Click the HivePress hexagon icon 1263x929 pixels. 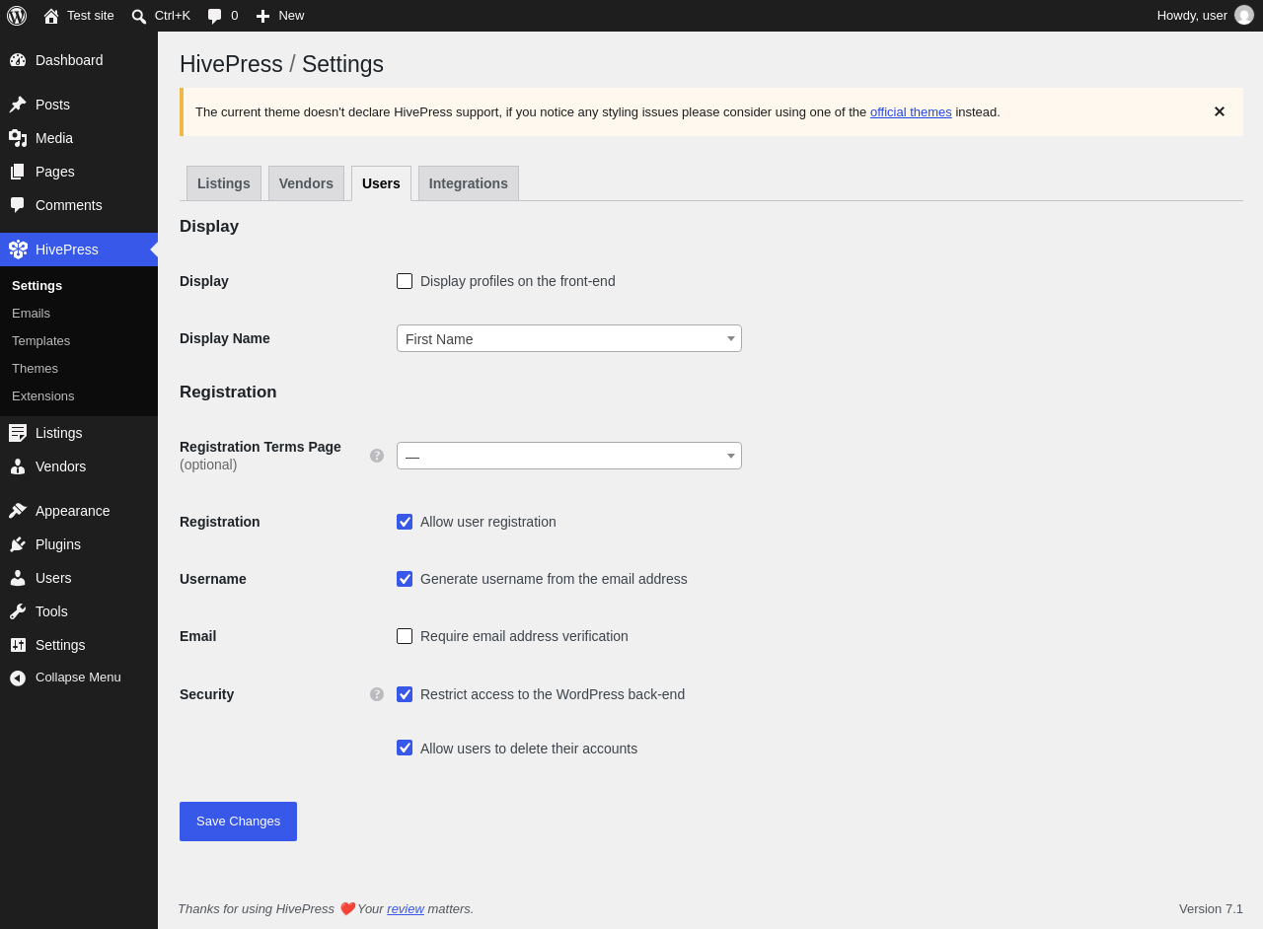tap(18, 250)
